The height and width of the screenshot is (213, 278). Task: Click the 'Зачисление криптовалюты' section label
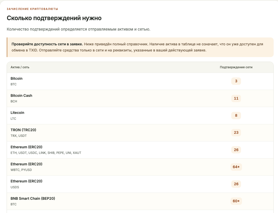tap(32, 9)
